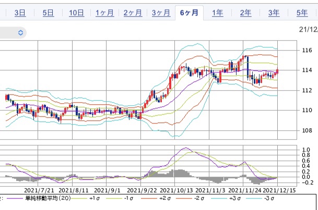Click the 2021/7/21 date axis label
318x210 pixels.
pos(39,191)
